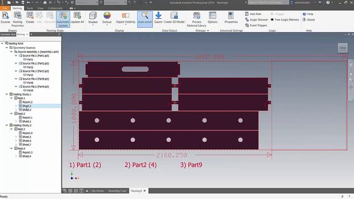
Task: Select Sheet.1 in the tree
Action: pyautogui.click(x=27, y=122)
